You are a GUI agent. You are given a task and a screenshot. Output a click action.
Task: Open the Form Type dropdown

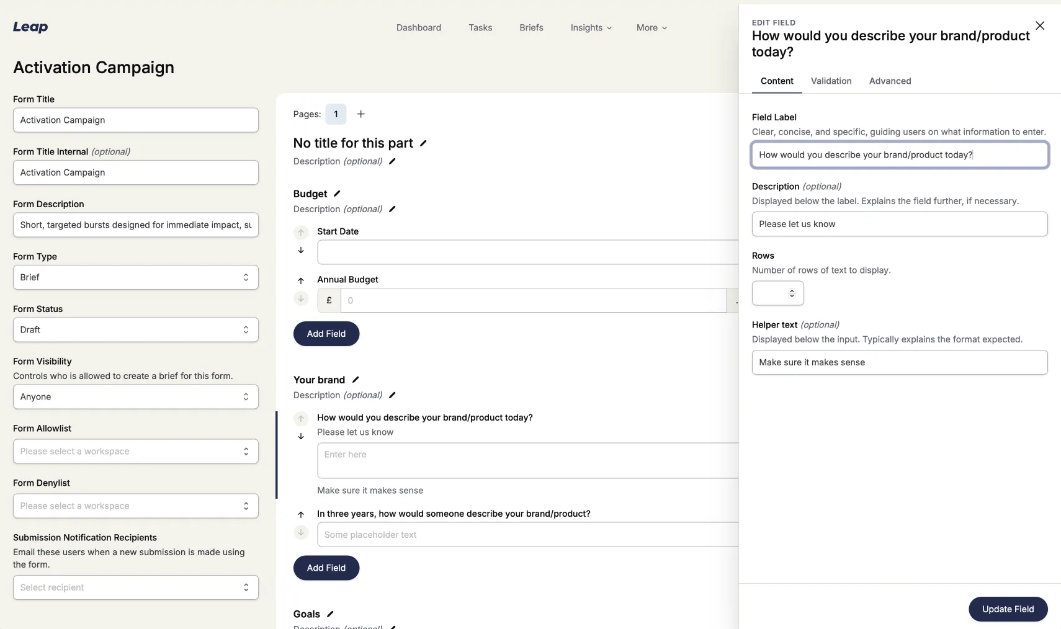[135, 277]
